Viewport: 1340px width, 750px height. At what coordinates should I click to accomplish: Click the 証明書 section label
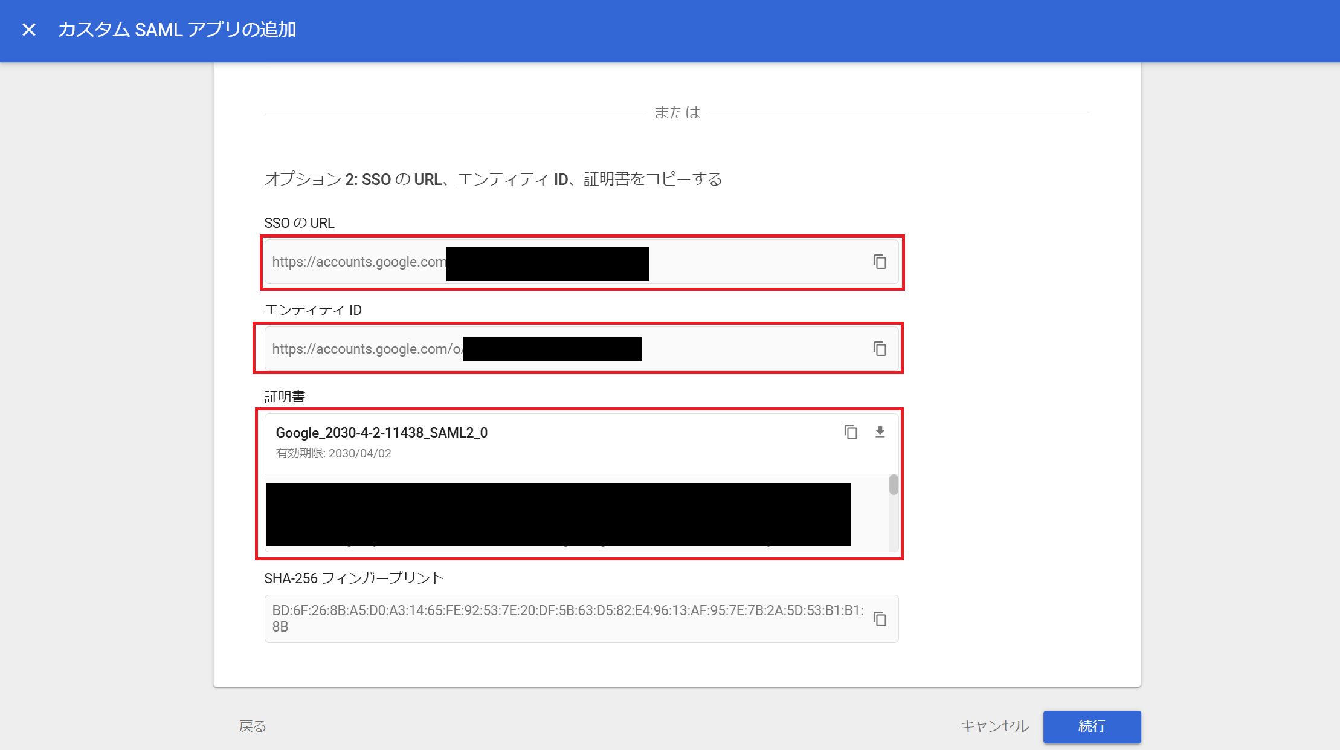point(285,397)
